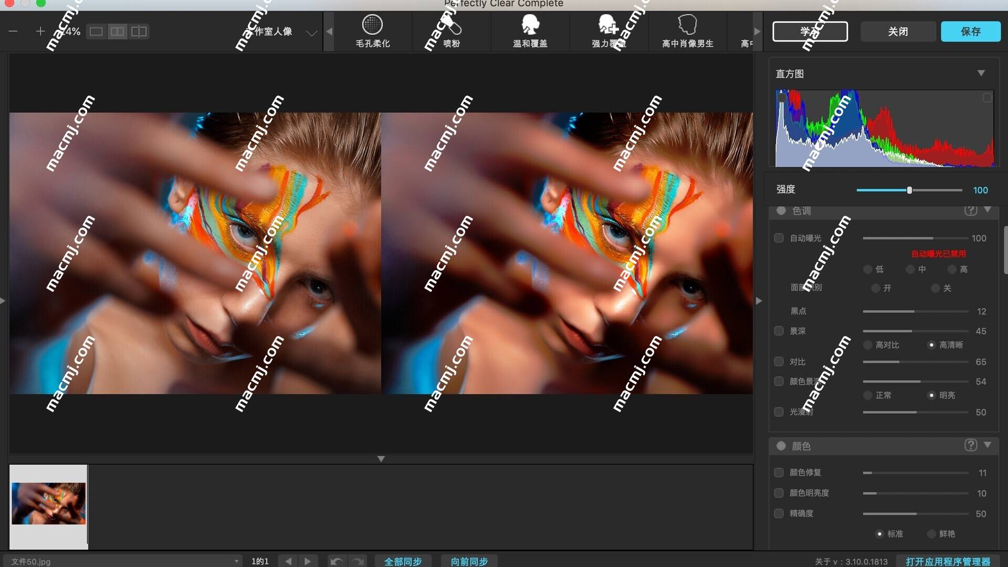Viewport: 1008px width, 567px height.
Task: Switch to single image view mode
Action: click(x=96, y=31)
